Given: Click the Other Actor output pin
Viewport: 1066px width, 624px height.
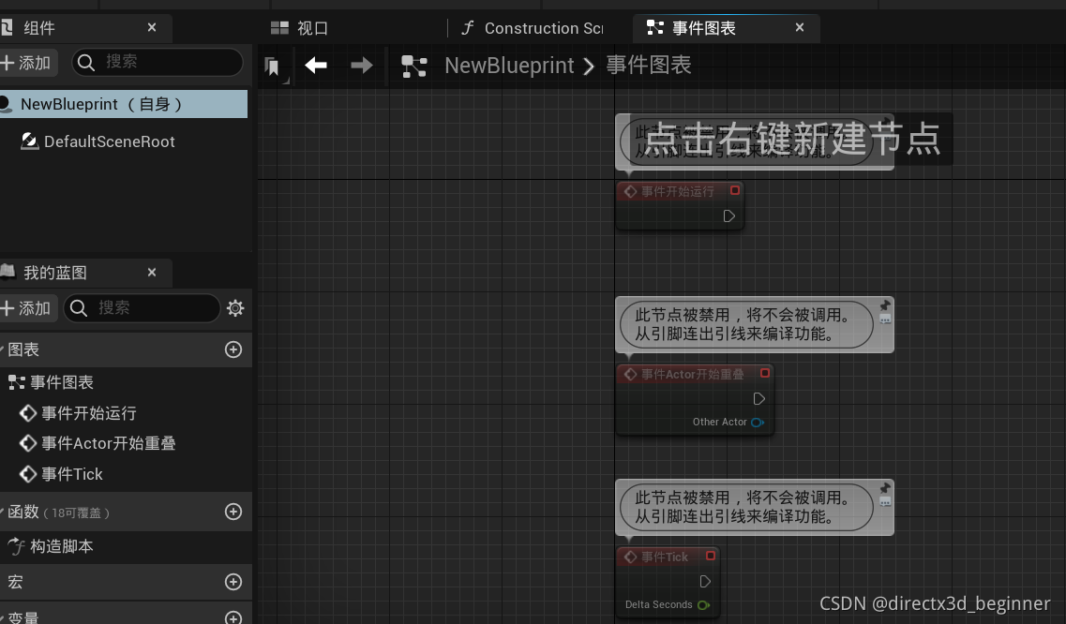Looking at the screenshot, I should (x=758, y=423).
